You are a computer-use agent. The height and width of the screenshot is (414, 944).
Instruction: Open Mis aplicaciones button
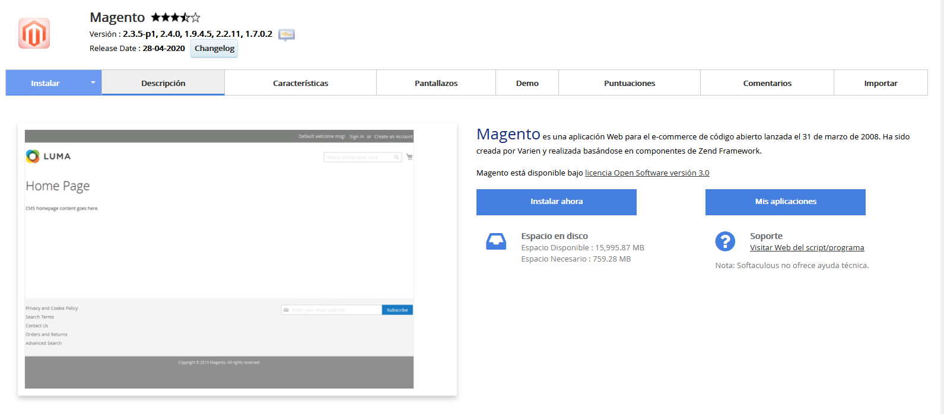[x=786, y=202]
